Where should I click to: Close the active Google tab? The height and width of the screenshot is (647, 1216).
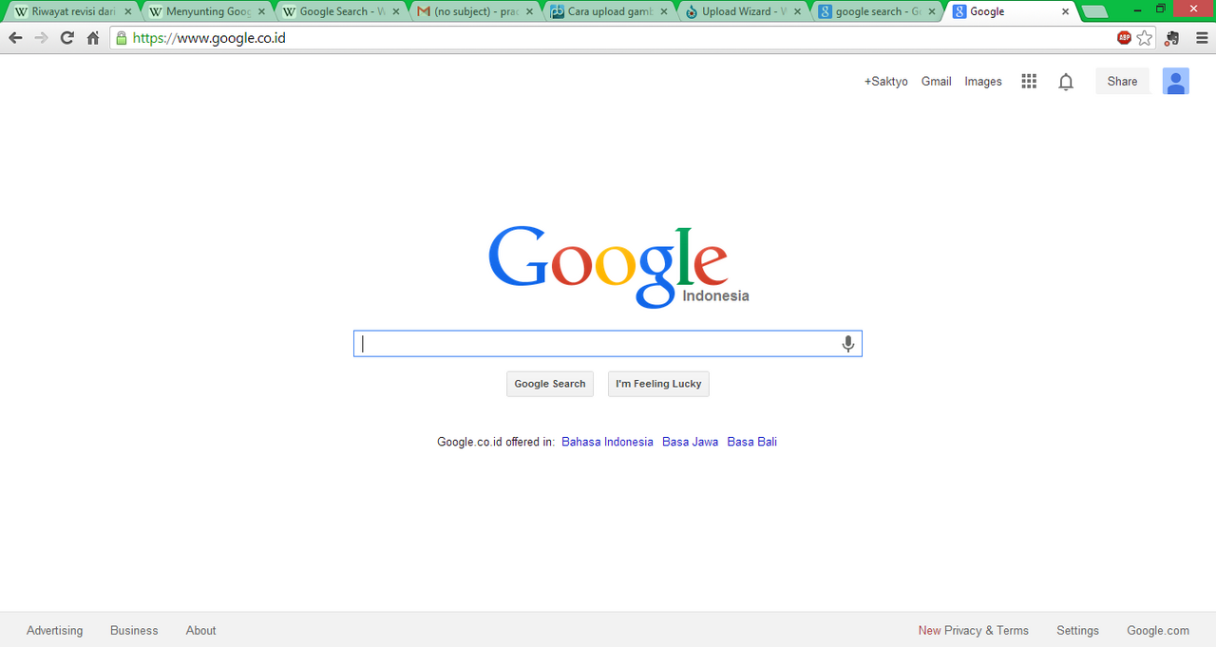point(1065,12)
